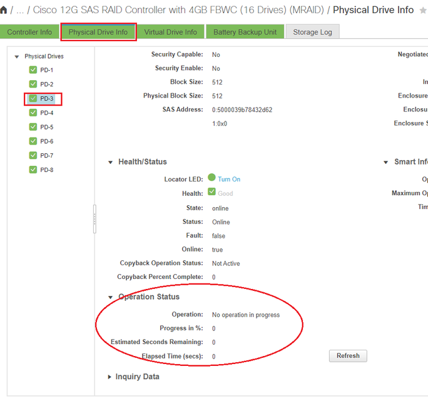The width and height of the screenshot is (428, 401).
Task: Switch to the Storage Log tab
Action: (x=312, y=32)
